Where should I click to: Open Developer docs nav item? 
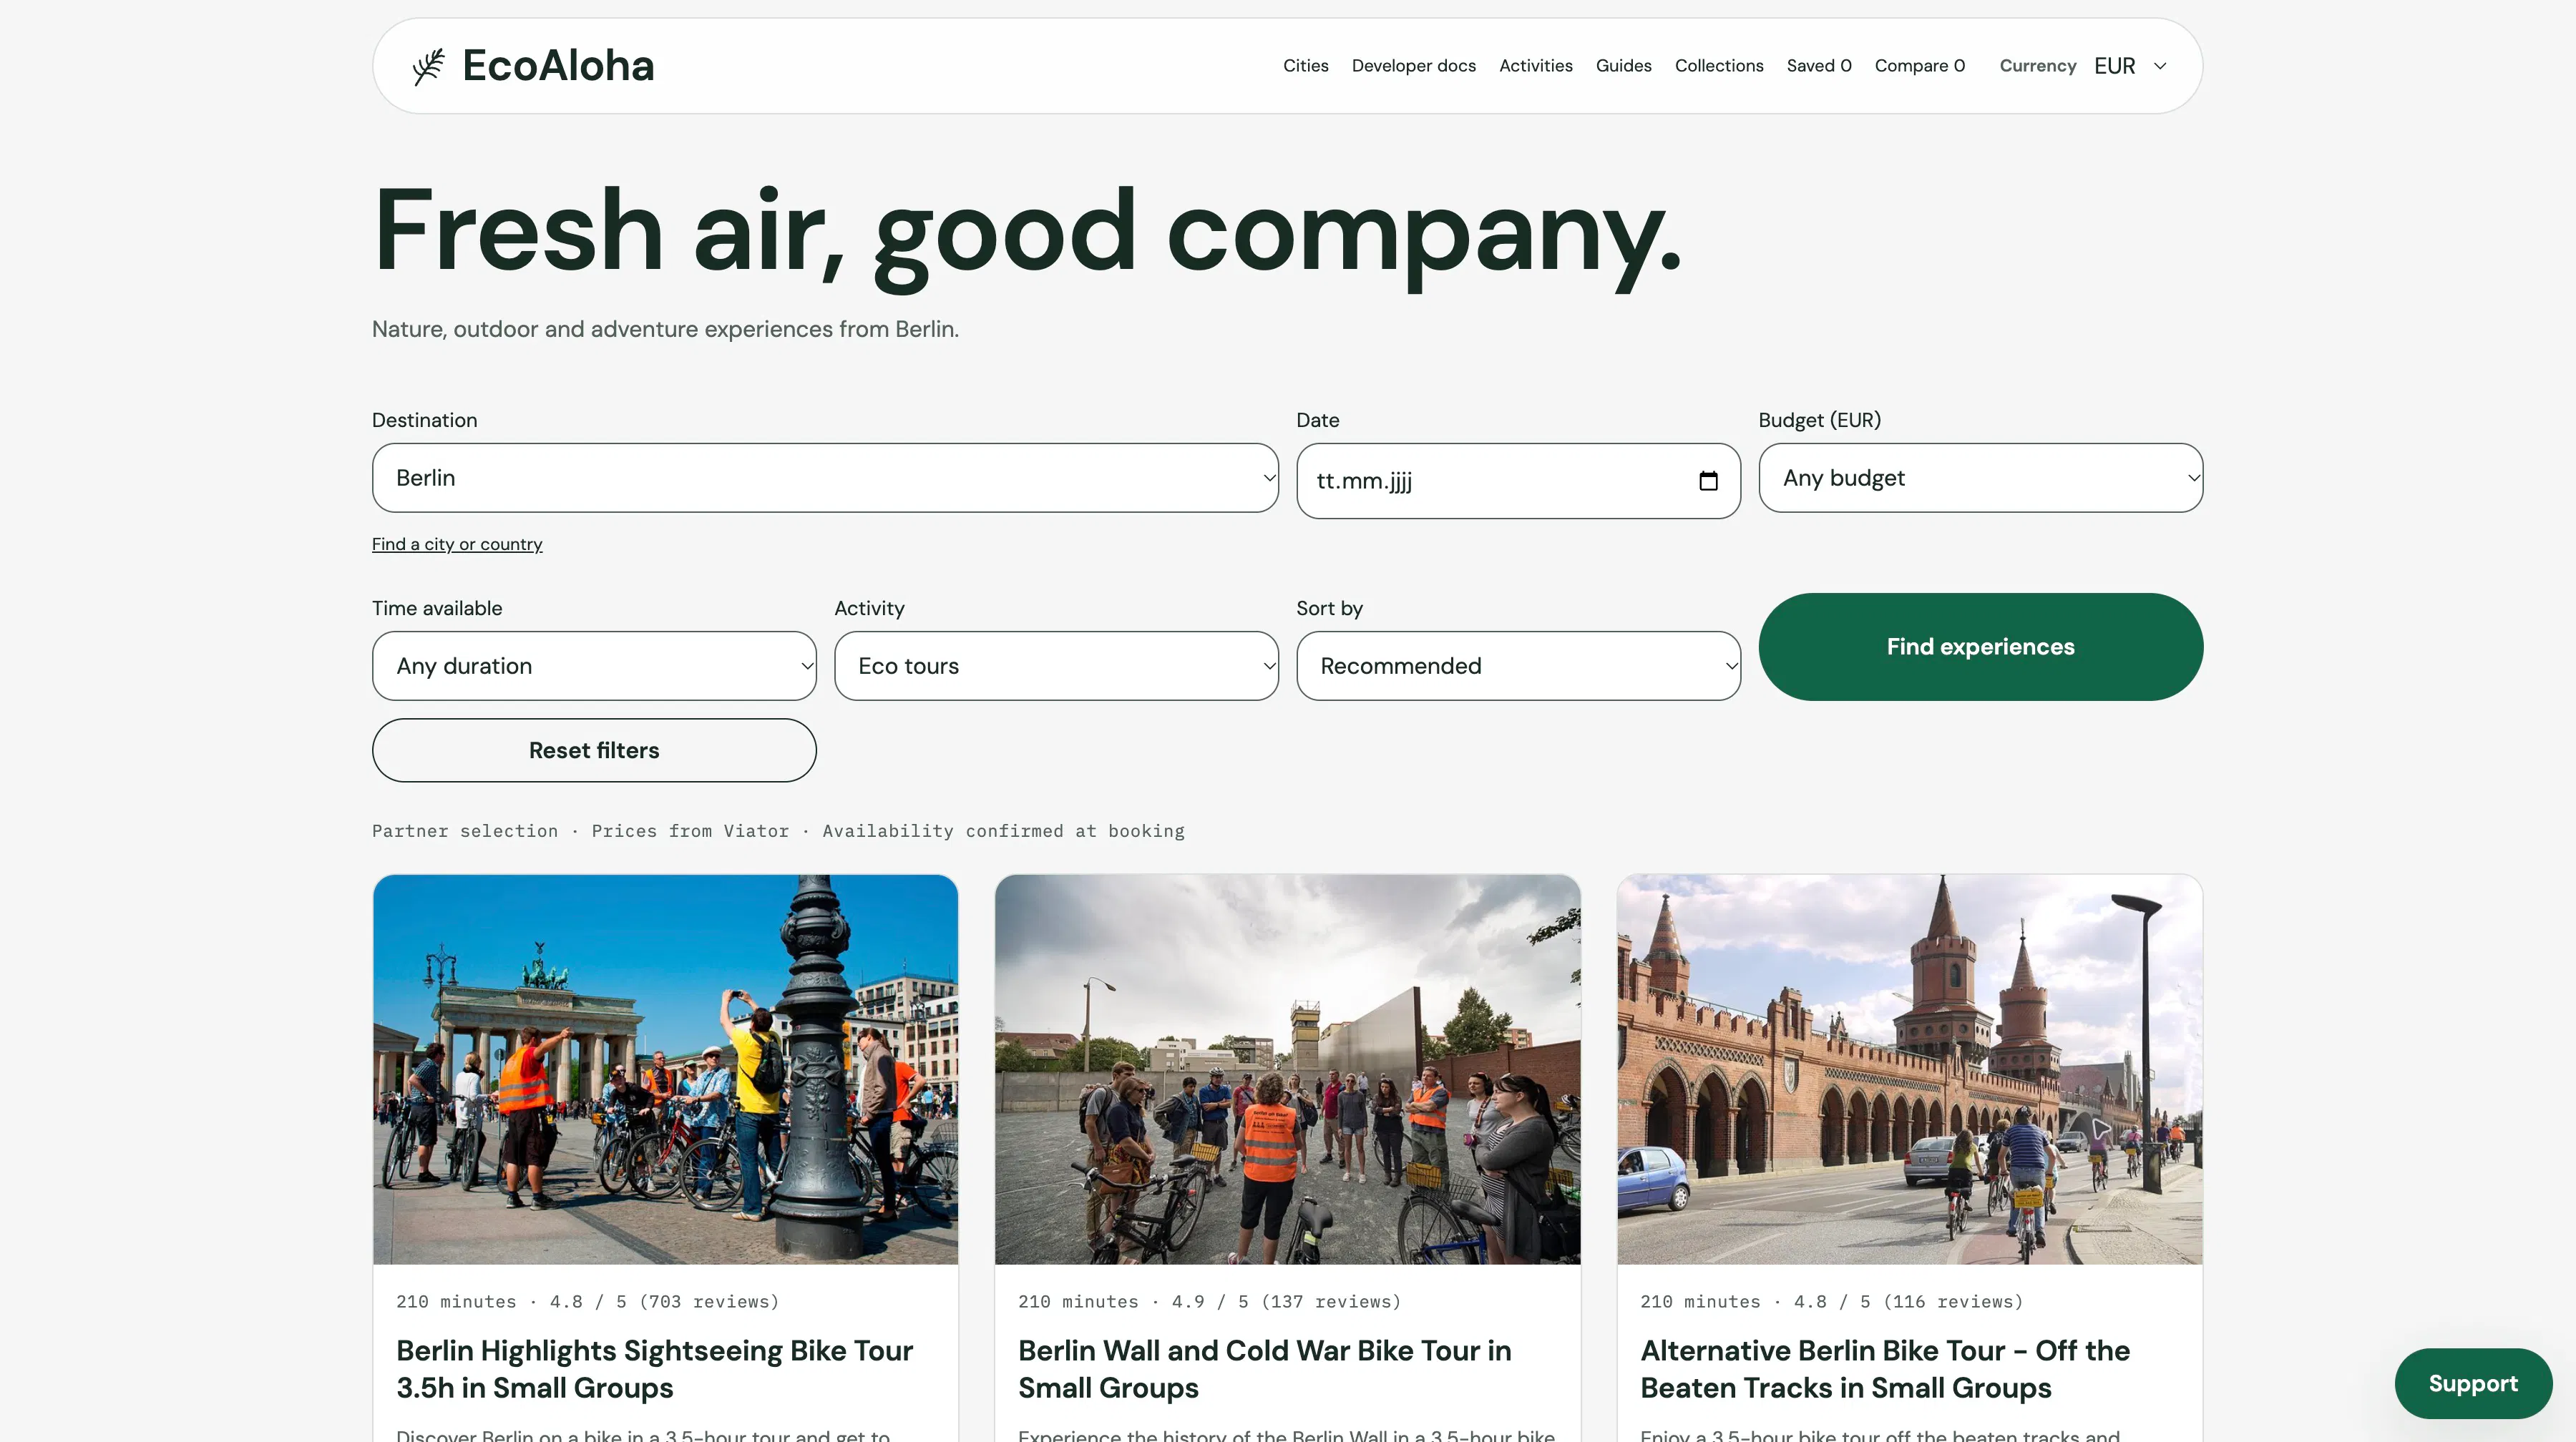coord(1413,66)
